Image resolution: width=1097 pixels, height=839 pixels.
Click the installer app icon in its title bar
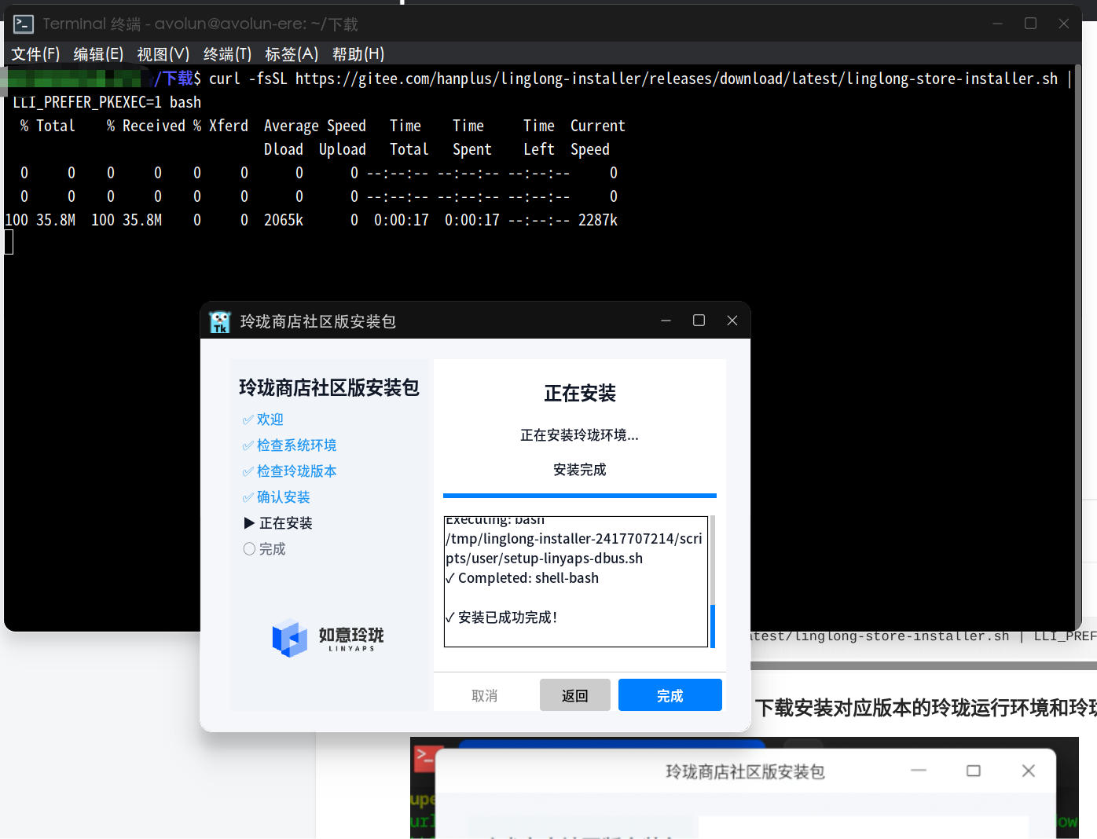coord(220,321)
